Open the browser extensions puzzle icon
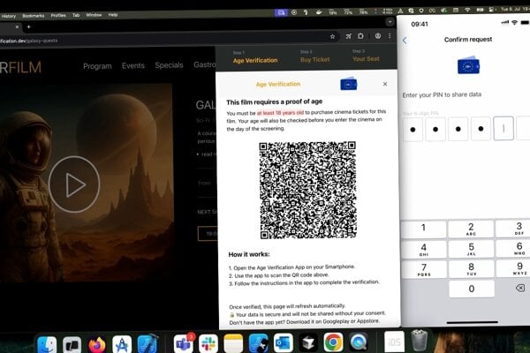 (x=360, y=36)
